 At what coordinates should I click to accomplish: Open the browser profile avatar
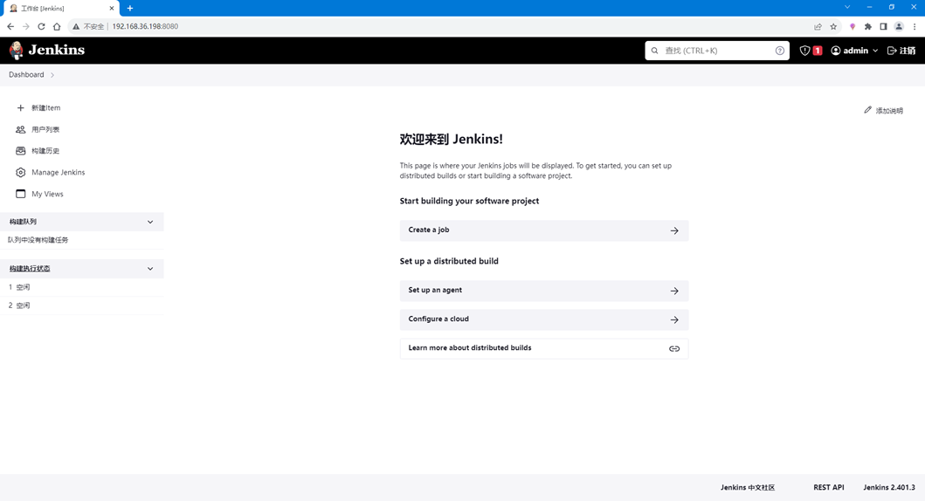[x=899, y=26]
